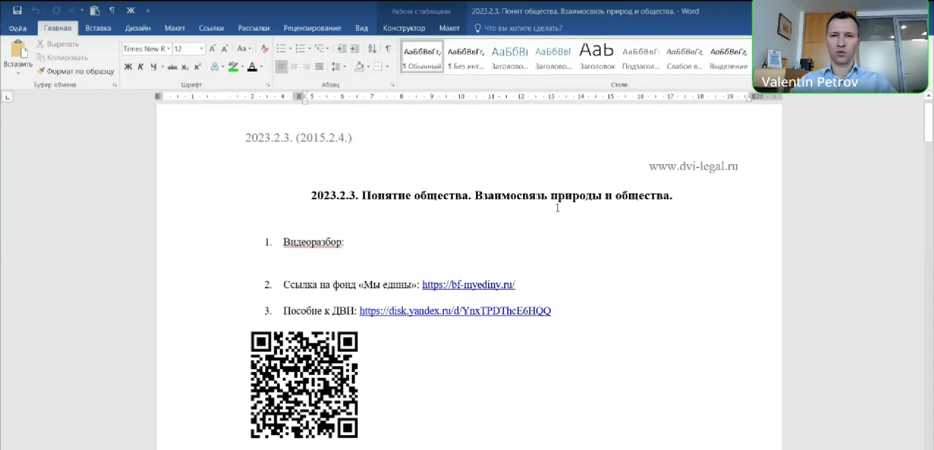Clear all formatting with the eraser icon
The height and width of the screenshot is (450, 934).
264,49
